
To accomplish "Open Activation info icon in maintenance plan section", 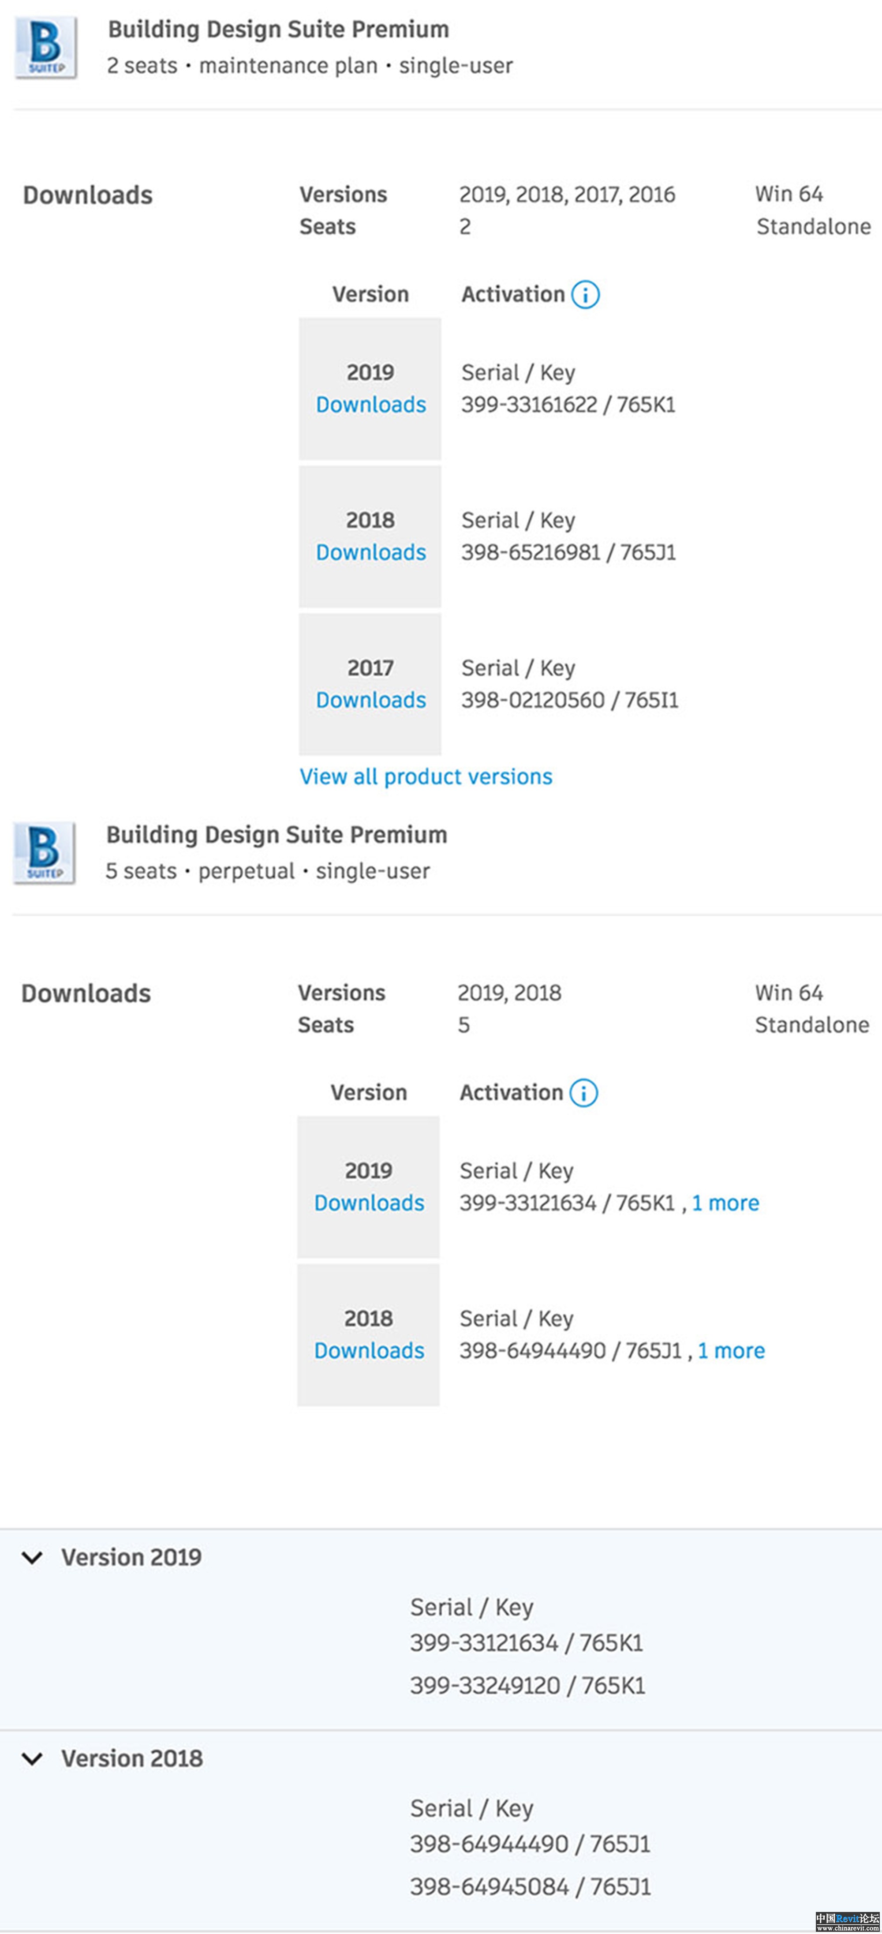I will (586, 294).
